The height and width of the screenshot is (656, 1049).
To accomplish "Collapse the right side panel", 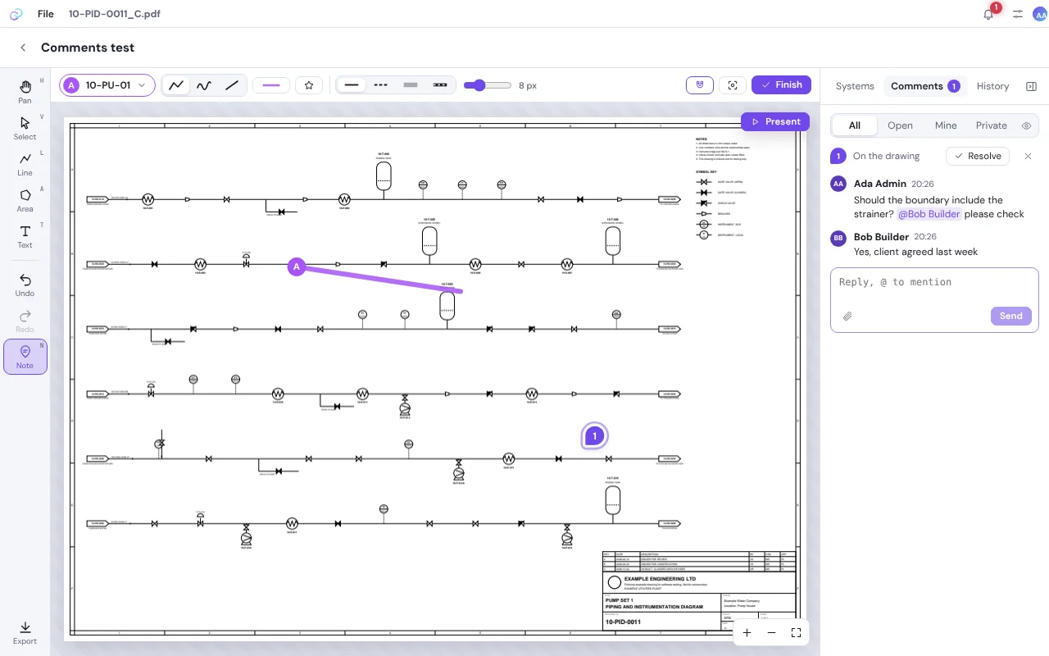I will coord(1031,86).
